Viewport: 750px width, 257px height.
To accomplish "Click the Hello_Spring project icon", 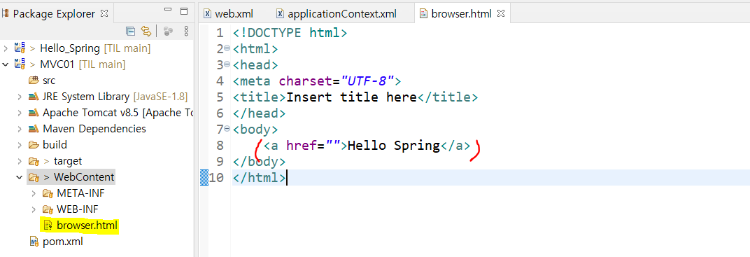I will coord(20,48).
